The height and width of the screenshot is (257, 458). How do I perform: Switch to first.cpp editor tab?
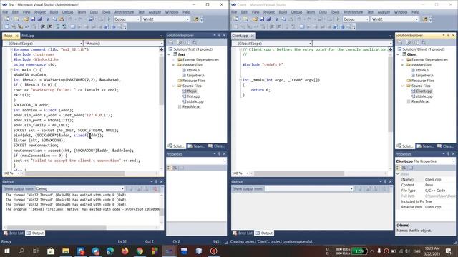[28, 36]
